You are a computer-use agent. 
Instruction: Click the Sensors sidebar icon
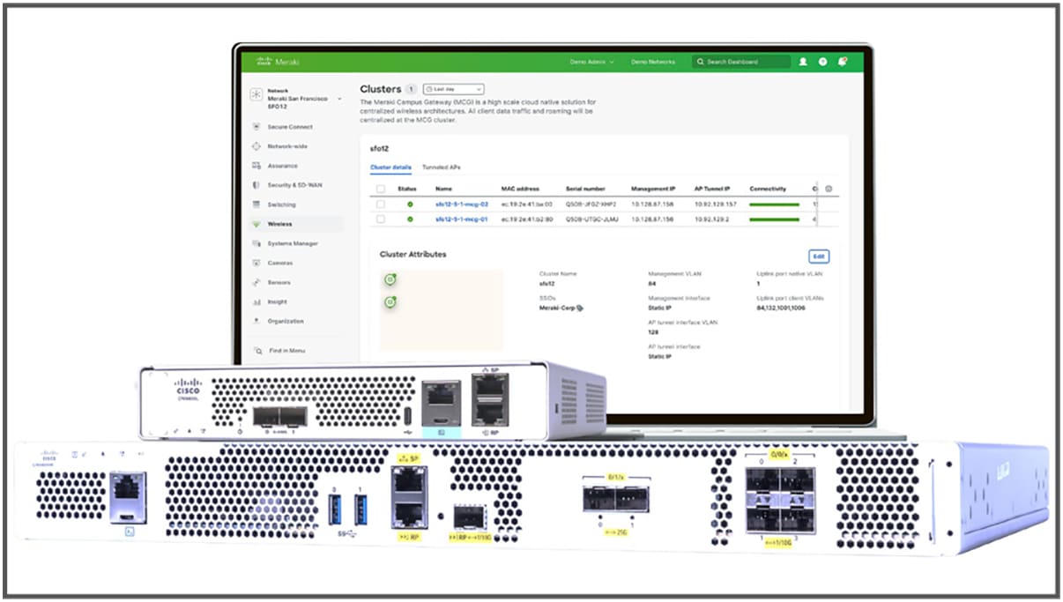[x=256, y=282]
